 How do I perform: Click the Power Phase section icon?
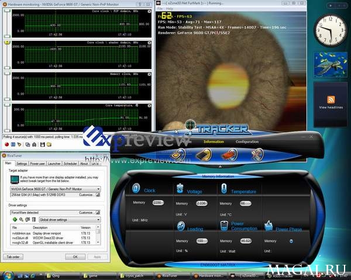[269, 226]
